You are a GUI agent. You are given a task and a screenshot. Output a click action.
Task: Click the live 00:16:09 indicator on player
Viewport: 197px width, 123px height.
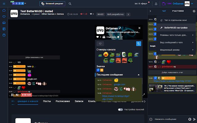click(x=26, y=95)
